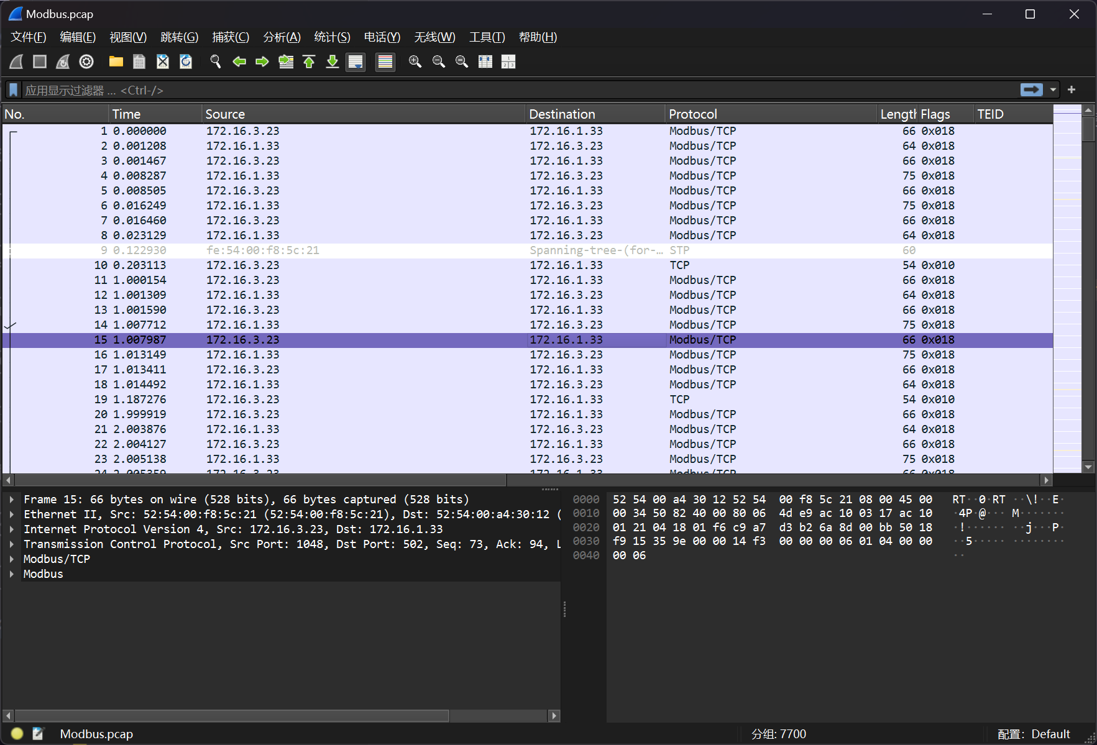This screenshot has height=745, width=1097.
Task: Select packet 10 TCP row
Action: click(x=527, y=265)
